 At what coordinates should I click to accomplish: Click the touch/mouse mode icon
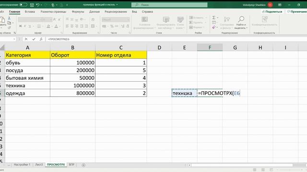tap(53, 5)
